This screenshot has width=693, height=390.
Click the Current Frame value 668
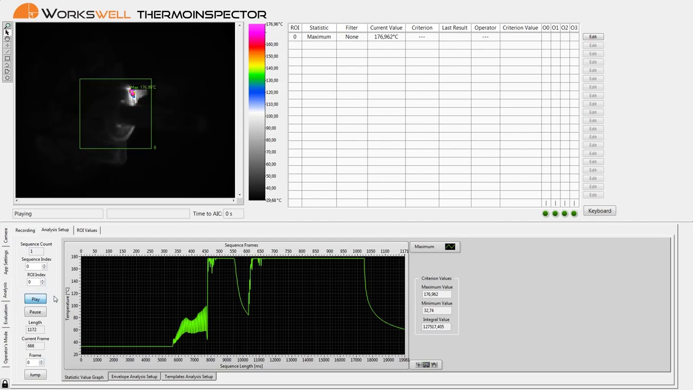(35, 346)
